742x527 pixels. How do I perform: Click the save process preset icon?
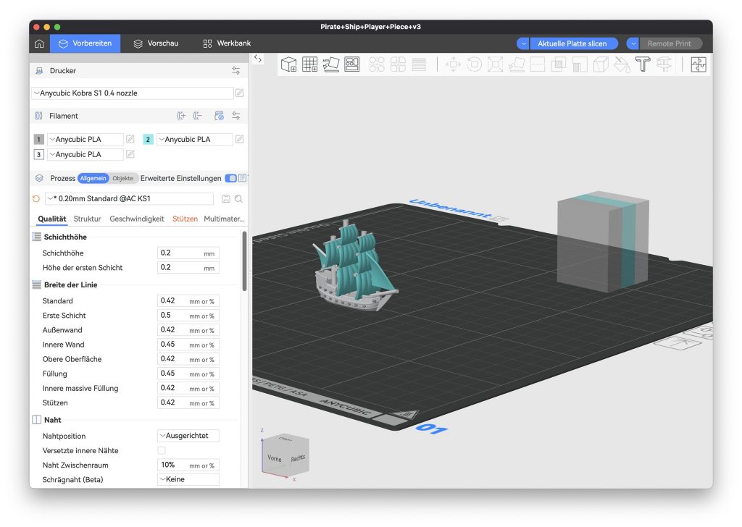point(226,199)
